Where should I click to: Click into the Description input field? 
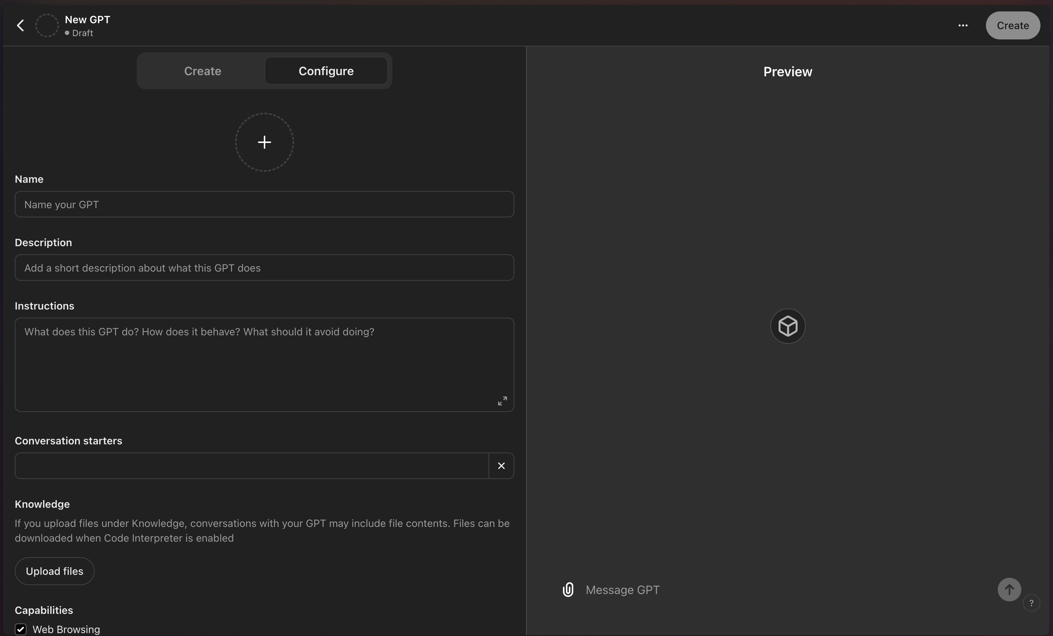264,268
